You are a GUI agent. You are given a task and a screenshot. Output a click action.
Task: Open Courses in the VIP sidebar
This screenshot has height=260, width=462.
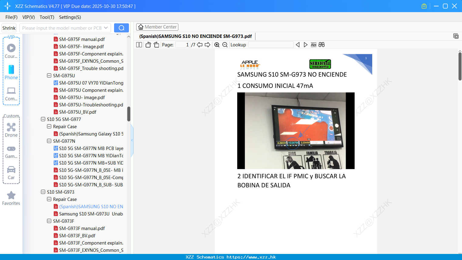coord(11,51)
